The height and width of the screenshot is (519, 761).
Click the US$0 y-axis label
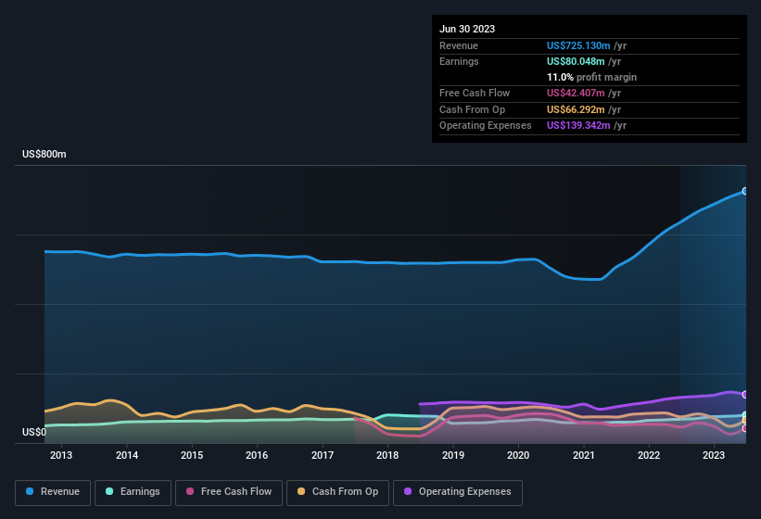click(33, 433)
